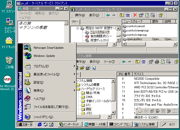Screen dimensions: 180x130
Task: Toggle the console tree pane in IIS toolbar
Action: coord(128,15)
